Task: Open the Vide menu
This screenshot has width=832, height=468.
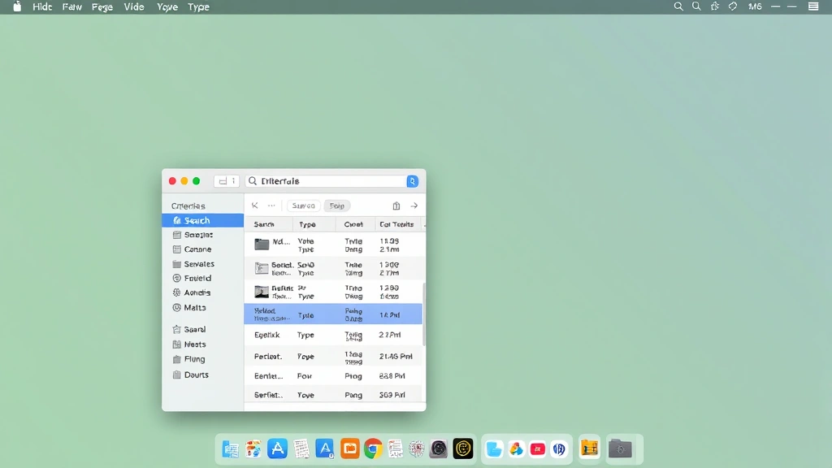Action: pos(133,6)
